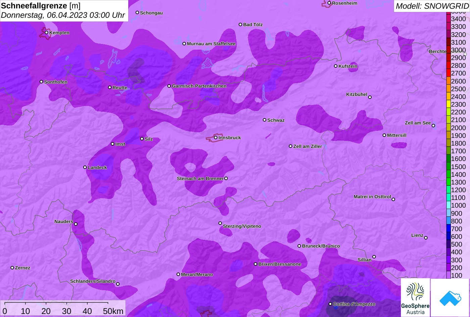The image size is (470, 317).
Task: Click the red legend swatch beside 2700
Action: pos(448,73)
